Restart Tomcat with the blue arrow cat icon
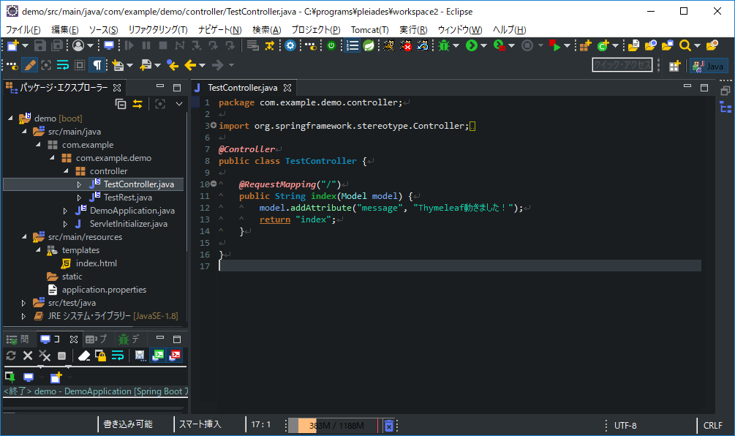This screenshot has width=735, height=436. [423, 45]
